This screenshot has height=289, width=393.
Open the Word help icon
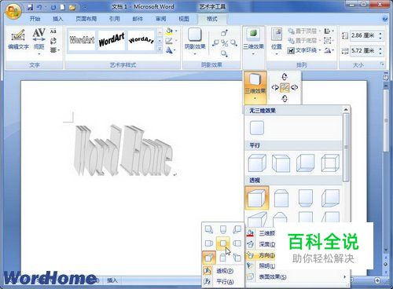[x=385, y=19]
